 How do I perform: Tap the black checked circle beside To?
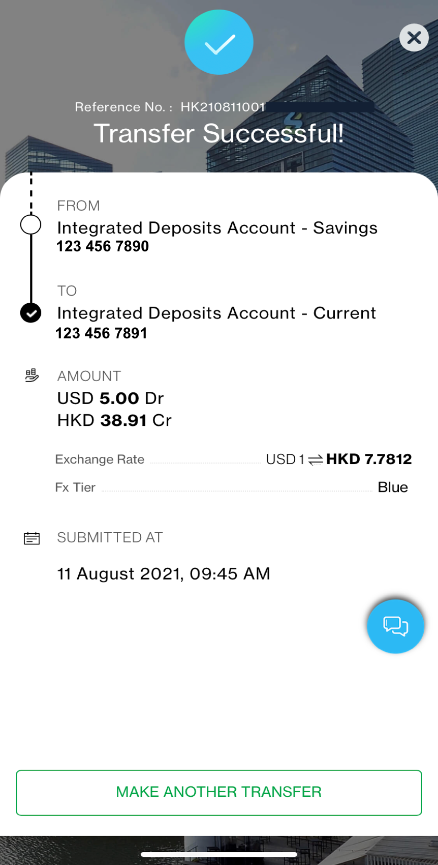(30, 313)
